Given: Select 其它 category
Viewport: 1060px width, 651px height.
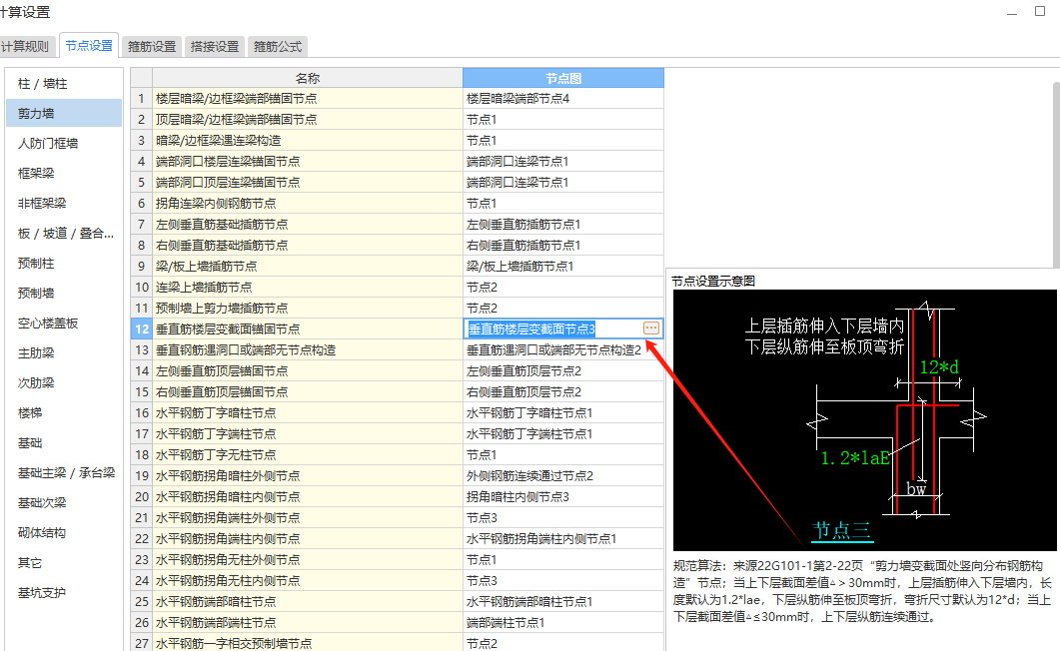Looking at the screenshot, I should click(x=64, y=562).
